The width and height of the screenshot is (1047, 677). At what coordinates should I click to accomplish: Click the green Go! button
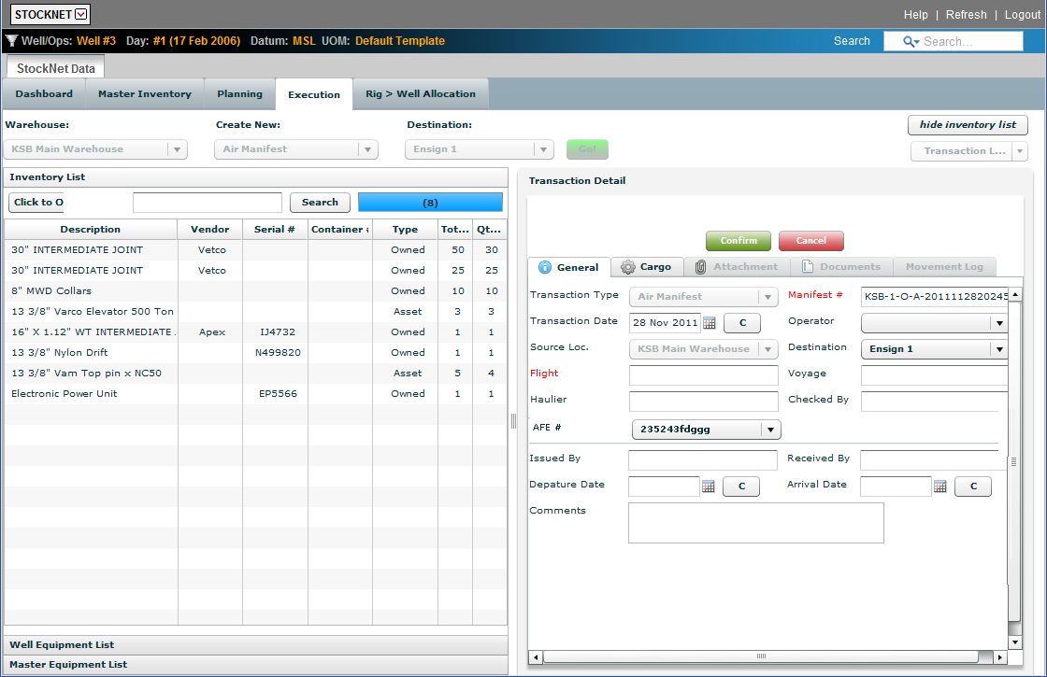[x=588, y=149]
